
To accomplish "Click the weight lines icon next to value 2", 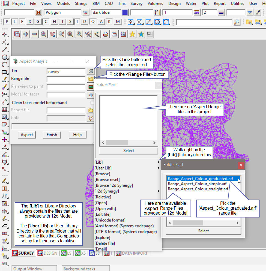I will pos(221,13).
